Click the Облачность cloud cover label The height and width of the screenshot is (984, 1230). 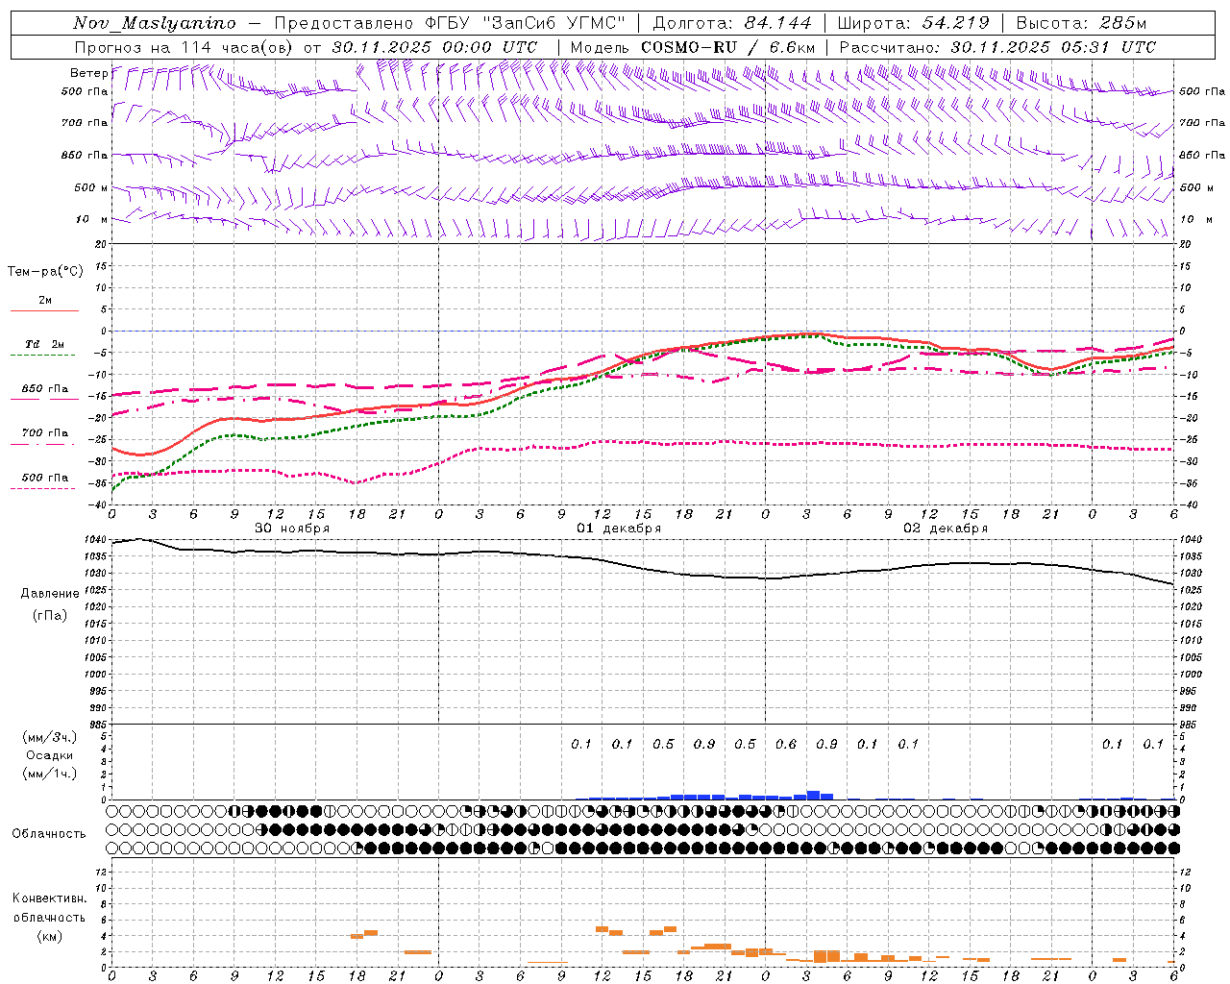[x=49, y=834]
